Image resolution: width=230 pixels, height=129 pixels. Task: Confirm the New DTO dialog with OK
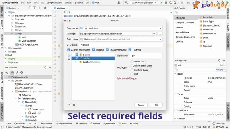pos(156,105)
